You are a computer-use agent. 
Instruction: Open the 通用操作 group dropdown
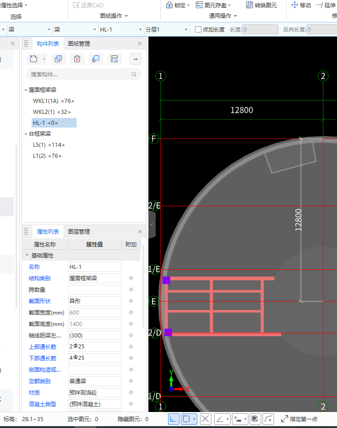[235, 16]
